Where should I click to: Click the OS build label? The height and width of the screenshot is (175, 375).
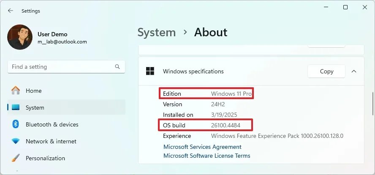[174, 125]
